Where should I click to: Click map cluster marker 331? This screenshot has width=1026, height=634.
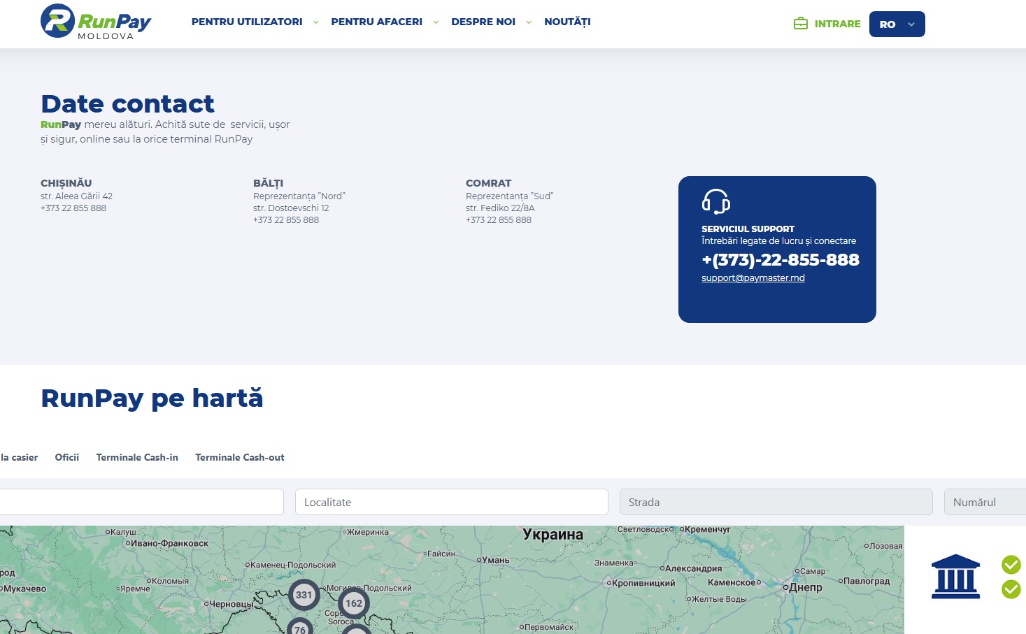[x=304, y=596]
